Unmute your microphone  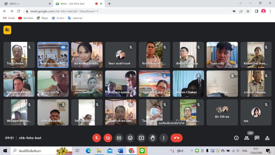click(x=97, y=138)
